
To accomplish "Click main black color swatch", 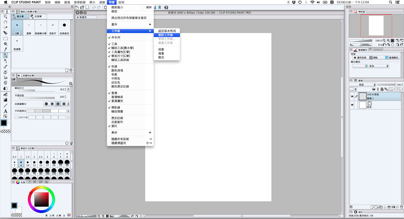I will click(4, 123).
